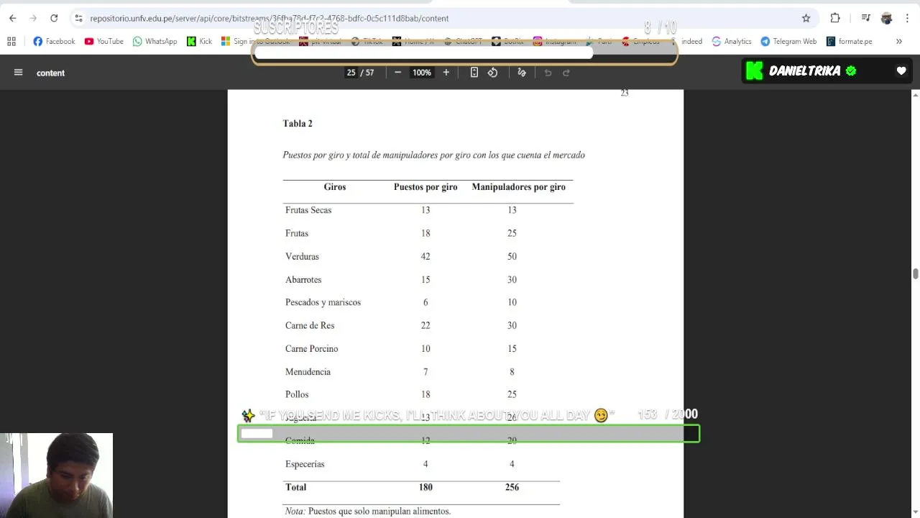The height and width of the screenshot is (518, 920).
Task: Click the 'Especerías' row label
Action: 305,464
